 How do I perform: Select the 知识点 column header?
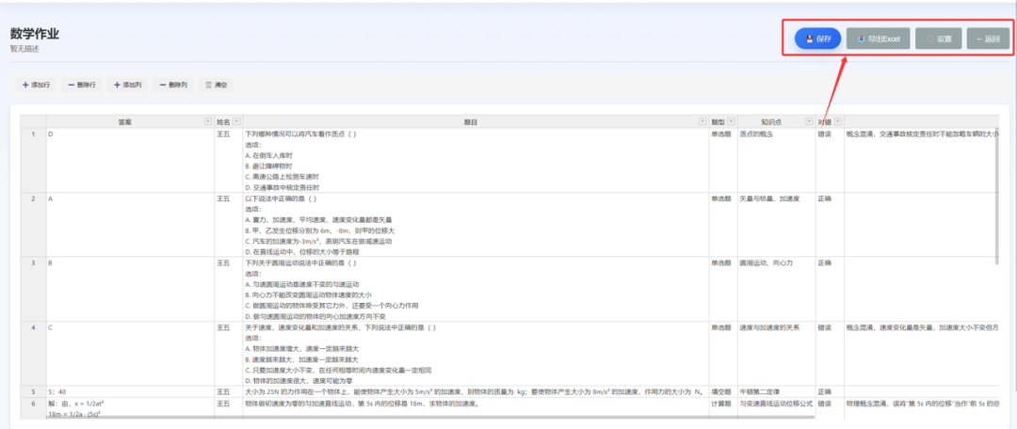[776, 121]
